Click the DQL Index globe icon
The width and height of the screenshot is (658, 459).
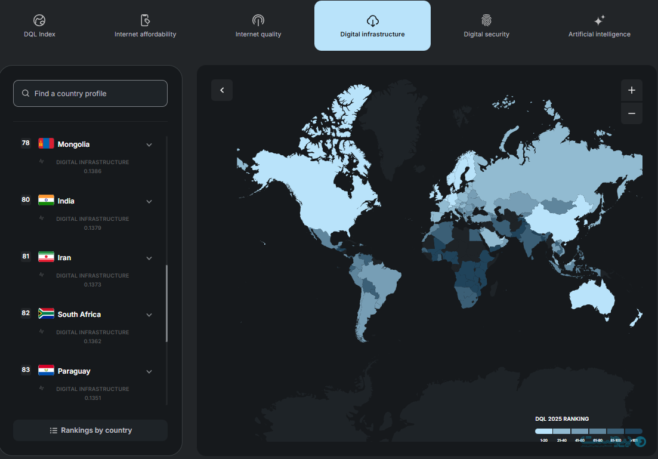coord(39,21)
